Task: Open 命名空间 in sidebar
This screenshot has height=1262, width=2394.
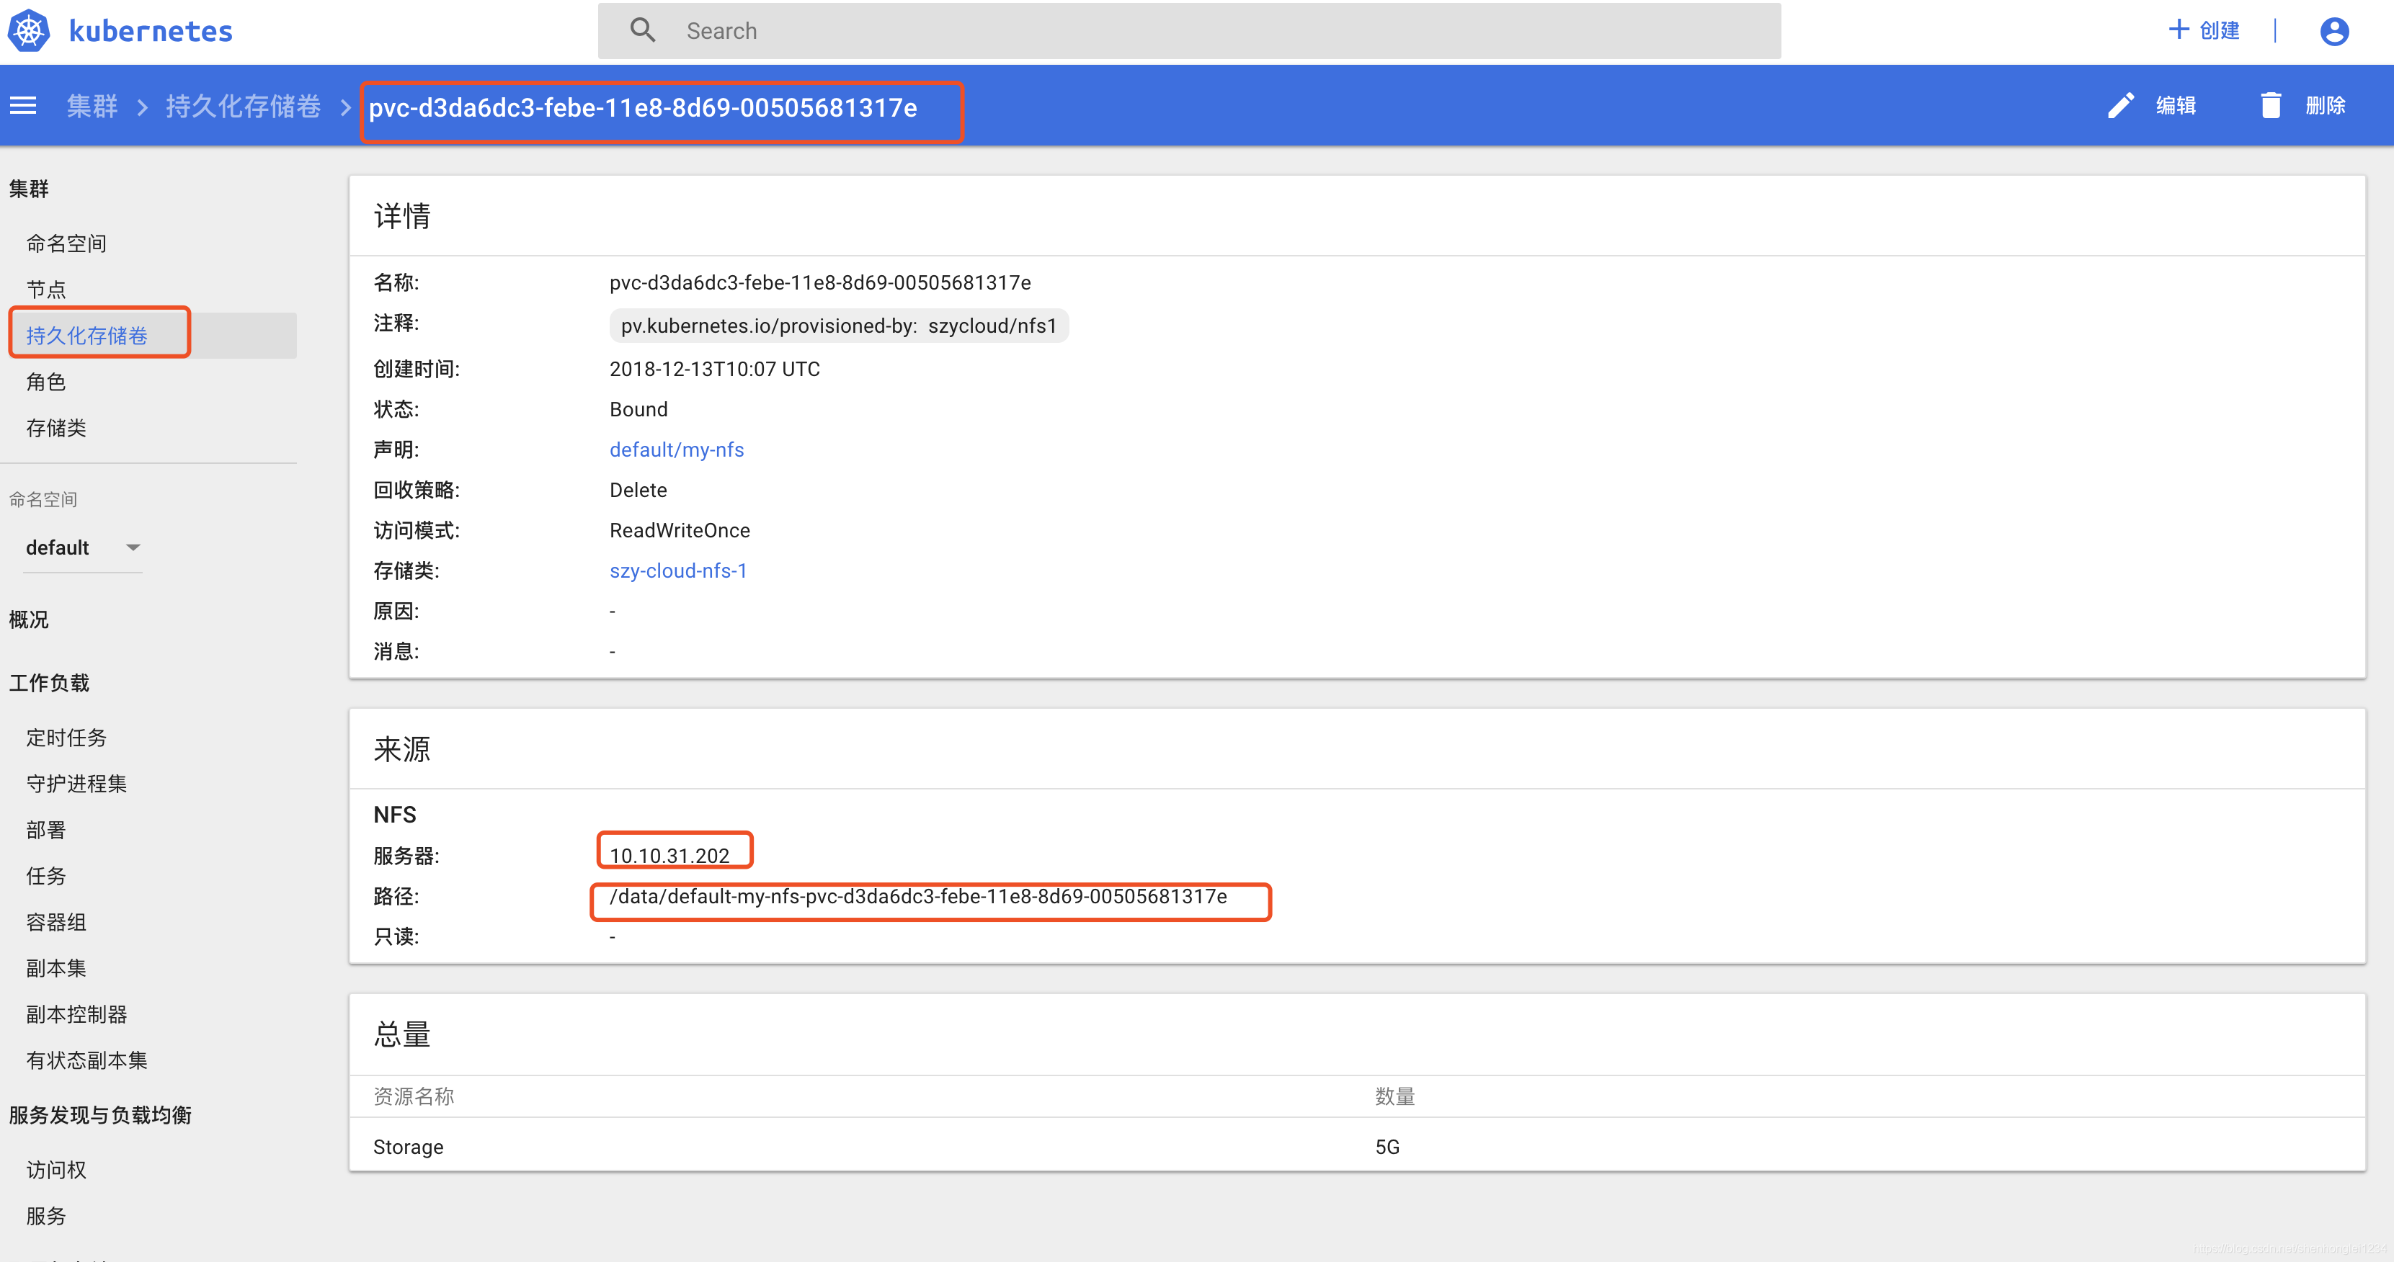Action: [67, 243]
